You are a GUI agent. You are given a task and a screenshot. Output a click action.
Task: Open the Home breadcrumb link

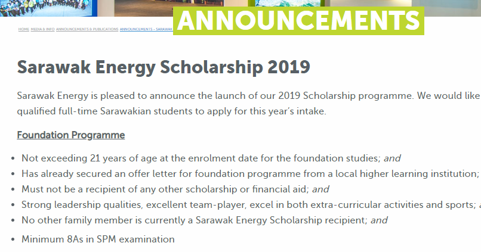24,29
